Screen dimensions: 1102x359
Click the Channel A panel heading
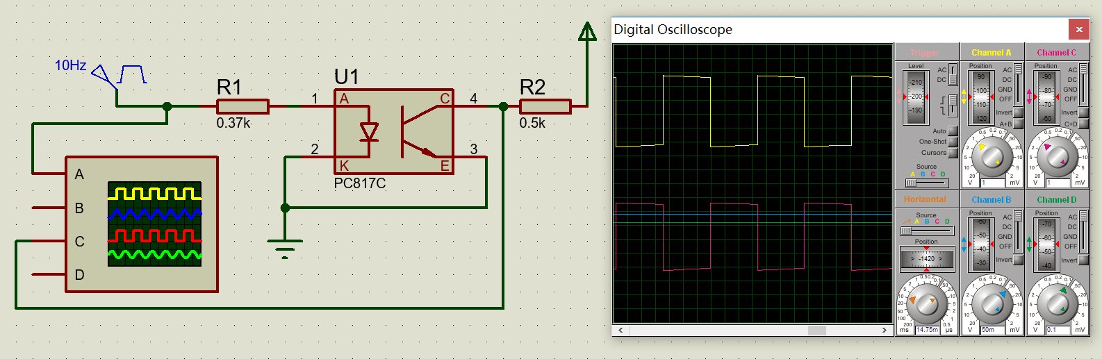pyautogui.click(x=992, y=52)
